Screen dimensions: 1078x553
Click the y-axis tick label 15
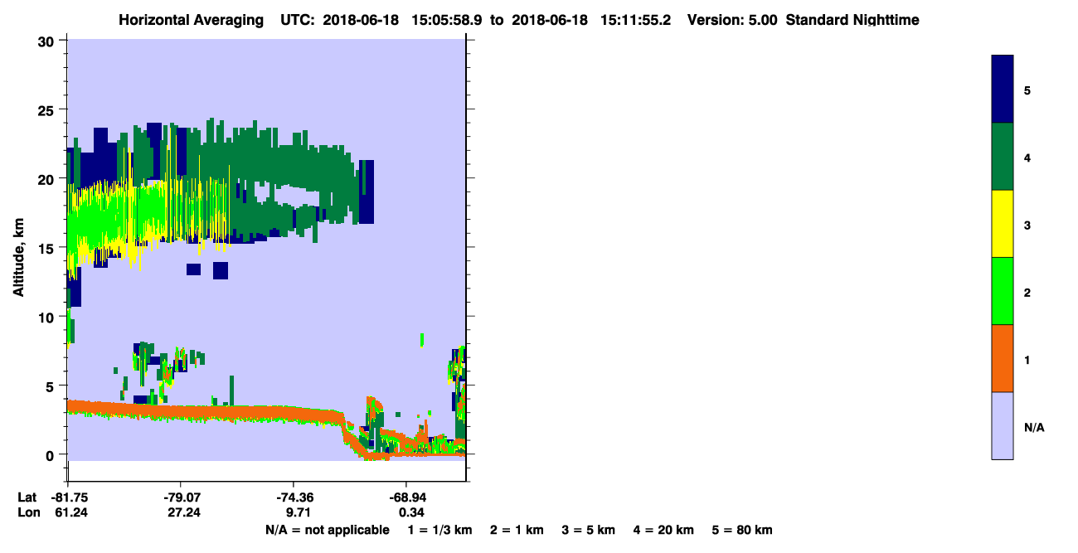tap(47, 248)
